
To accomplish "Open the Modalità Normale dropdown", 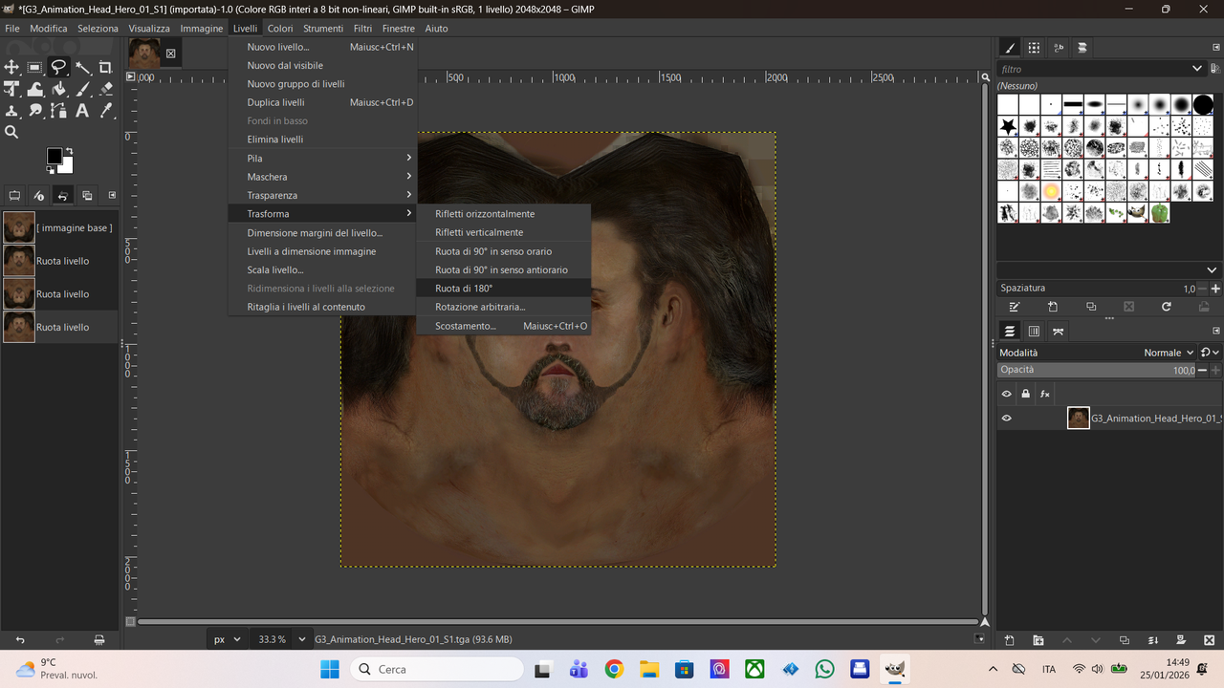I will point(1169,353).
